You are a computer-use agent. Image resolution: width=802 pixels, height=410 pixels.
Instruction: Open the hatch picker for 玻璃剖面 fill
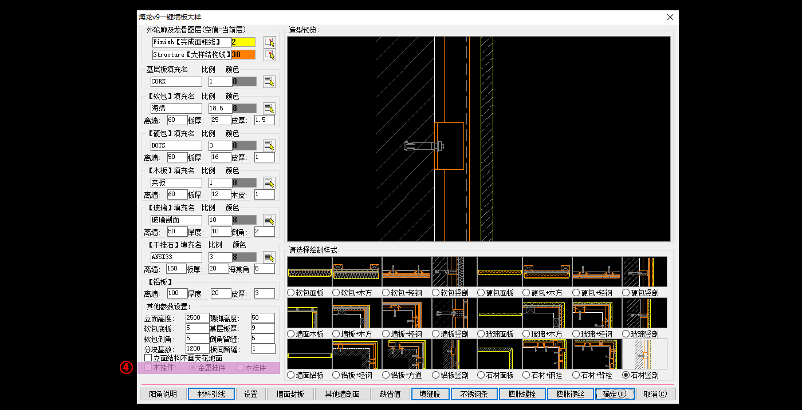pos(269,220)
